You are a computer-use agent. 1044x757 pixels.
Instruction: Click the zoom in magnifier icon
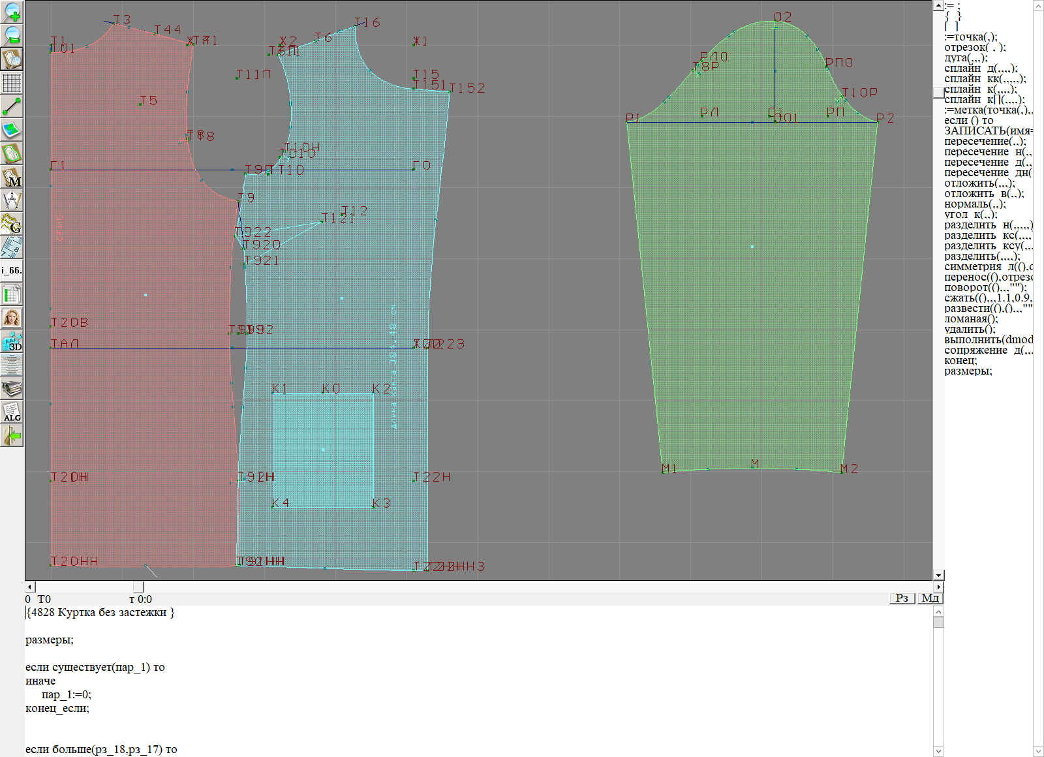click(12, 12)
